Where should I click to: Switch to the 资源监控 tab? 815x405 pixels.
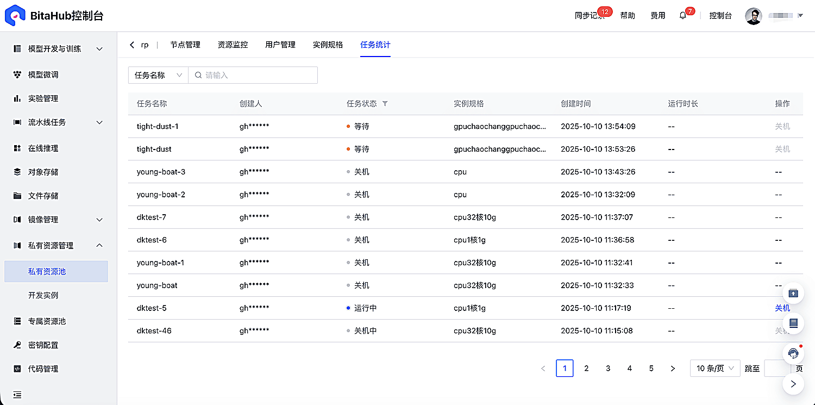tap(233, 45)
